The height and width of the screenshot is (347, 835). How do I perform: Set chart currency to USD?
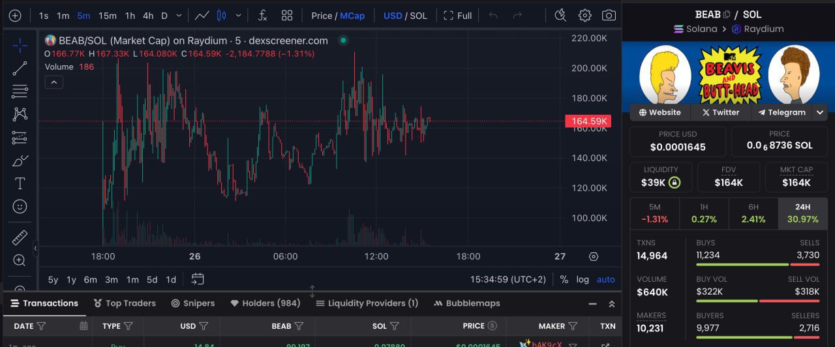[x=393, y=16]
